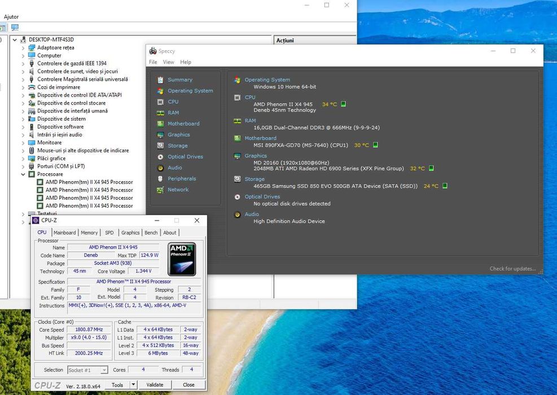
Task: Select the first AMD Phenom II X4 945 Processor entry
Action: click(x=89, y=182)
